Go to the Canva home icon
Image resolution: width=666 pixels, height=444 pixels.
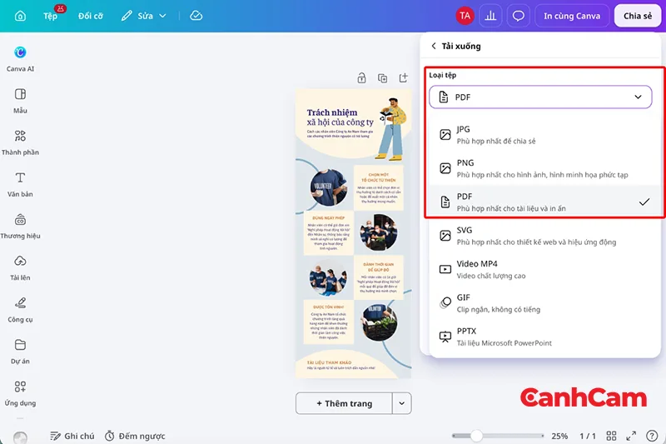click(x=20, y=16)
